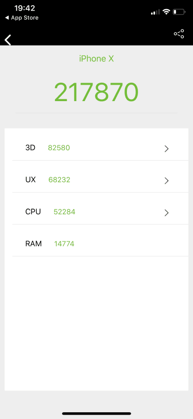Select the RAM row label
This screenshot has width=193, height=419.
pyautogui.click(x=34, y=244)
